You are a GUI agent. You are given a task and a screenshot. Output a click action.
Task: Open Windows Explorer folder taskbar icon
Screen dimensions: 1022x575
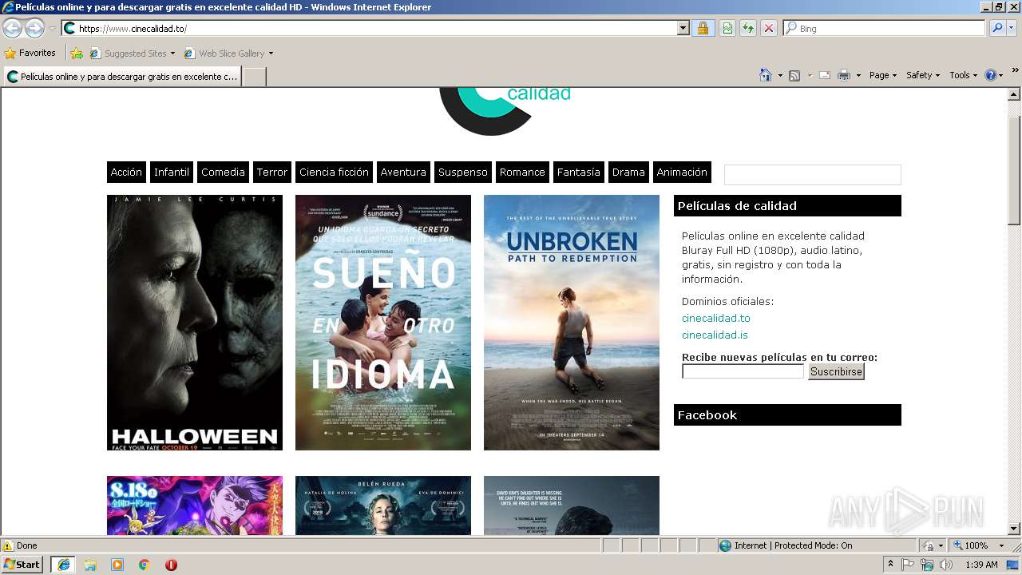(90, 564)
